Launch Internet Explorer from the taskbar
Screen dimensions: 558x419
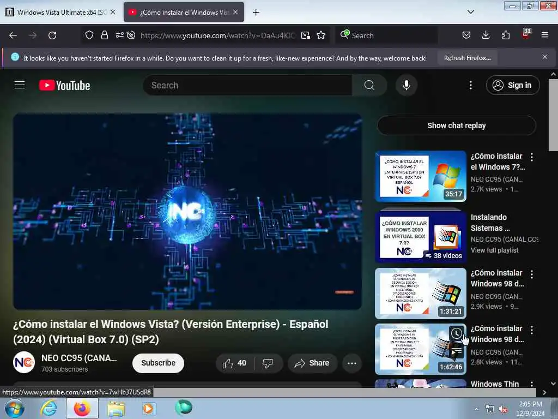[48, 408]
